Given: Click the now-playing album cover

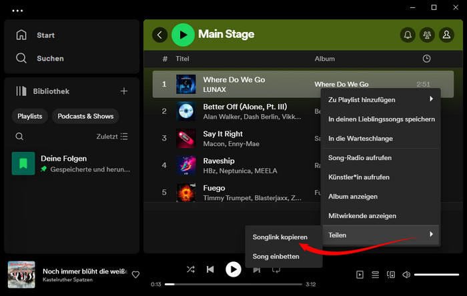Looking at the screenshot, I should (x=21, y=275).
